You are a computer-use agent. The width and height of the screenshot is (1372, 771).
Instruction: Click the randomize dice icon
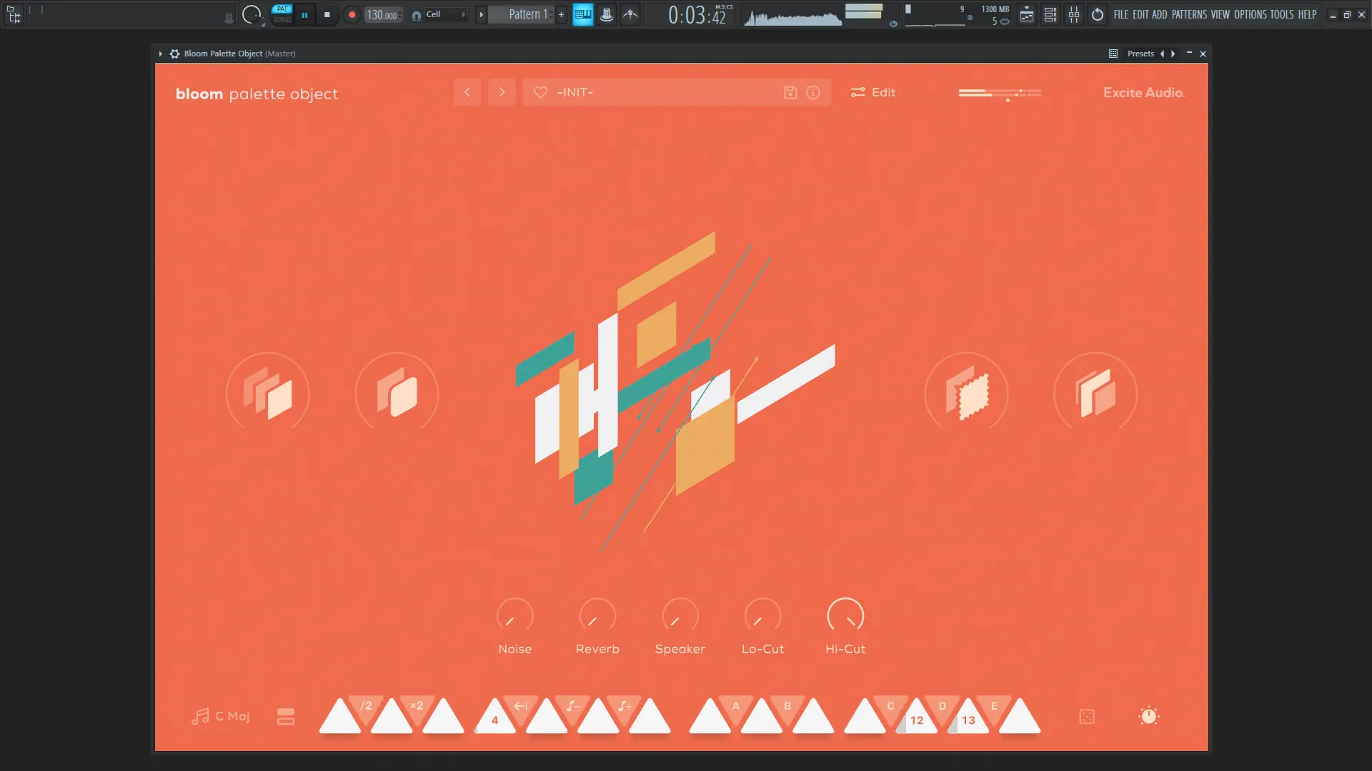pos(1086,717)
